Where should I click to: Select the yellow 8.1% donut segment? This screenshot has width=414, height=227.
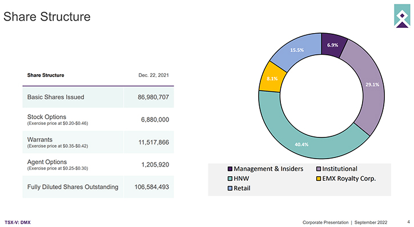pos(272,79)
